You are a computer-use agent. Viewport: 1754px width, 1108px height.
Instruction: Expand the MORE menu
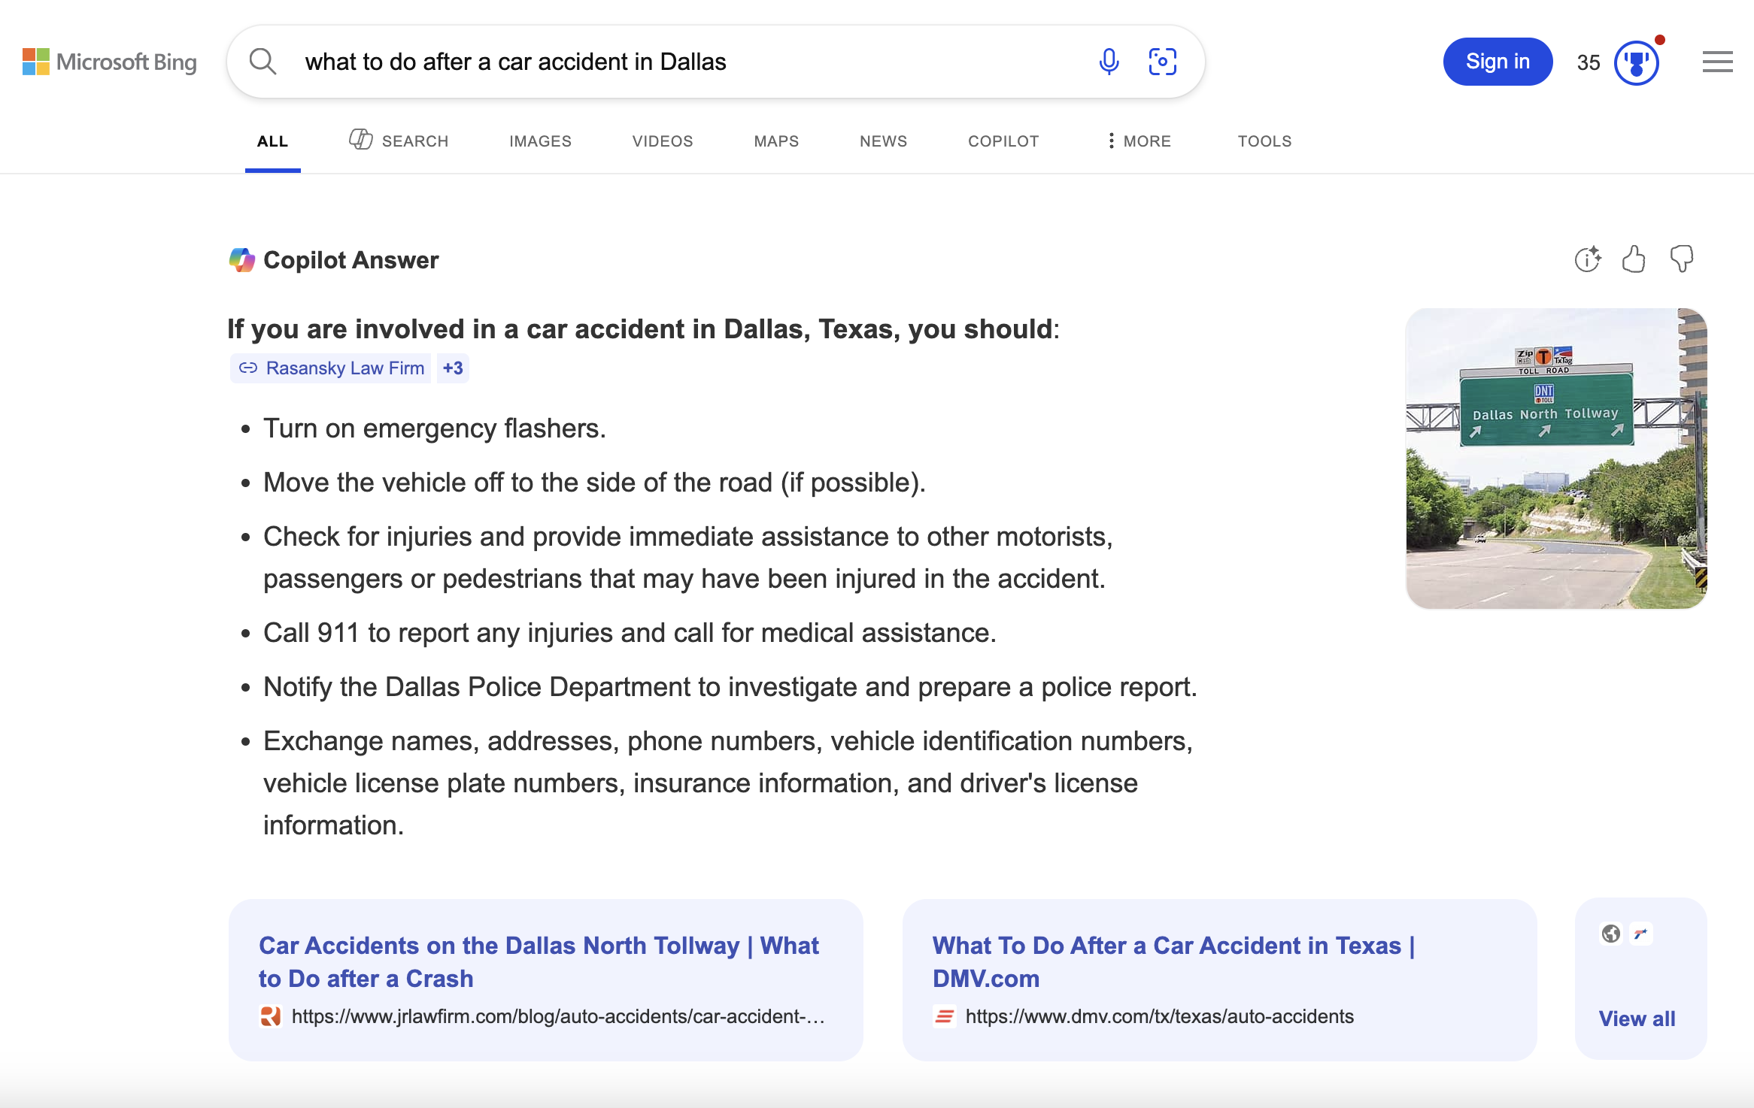[x=1139, y=141]
